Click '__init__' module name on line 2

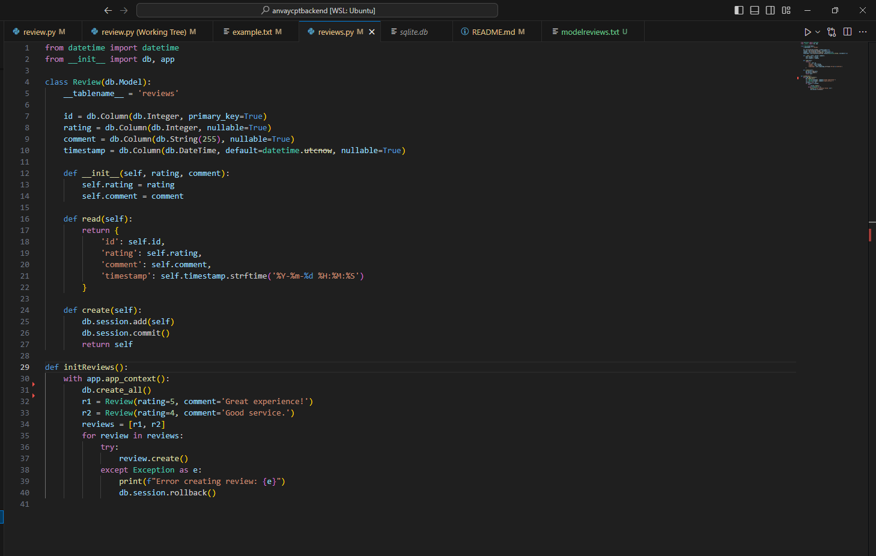pyautogui.click(x=87, y=59)
